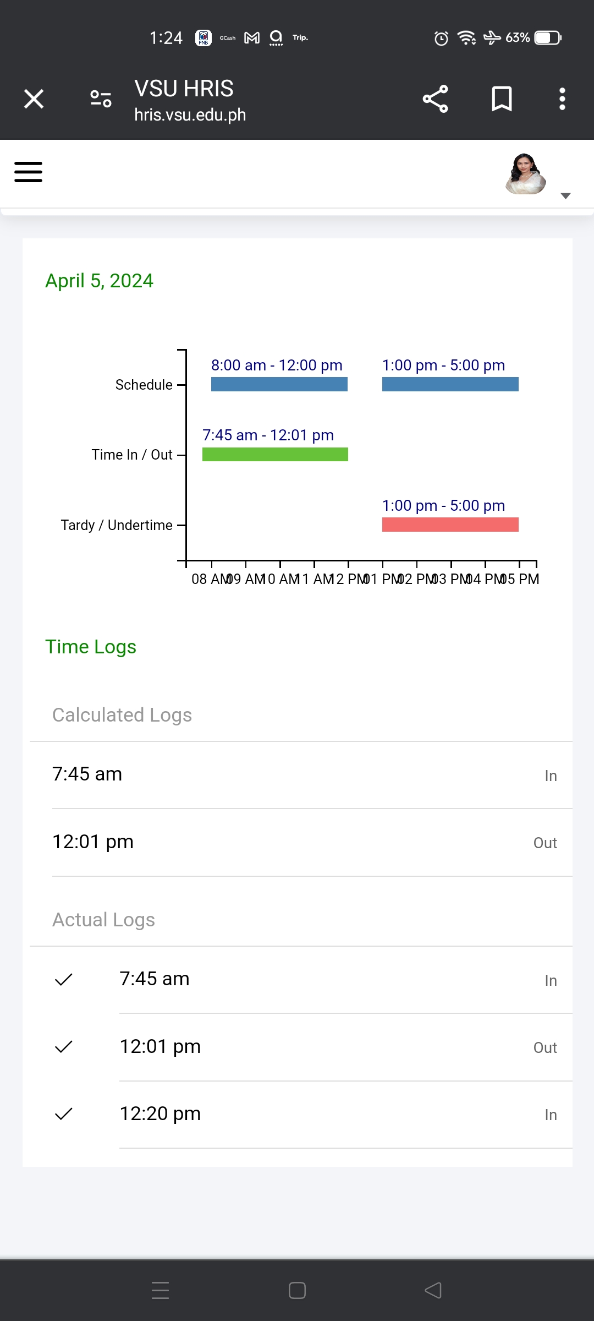Click the red Tardy/Undertime bar
The image size is (594, 1321).
tap(450, 525)
